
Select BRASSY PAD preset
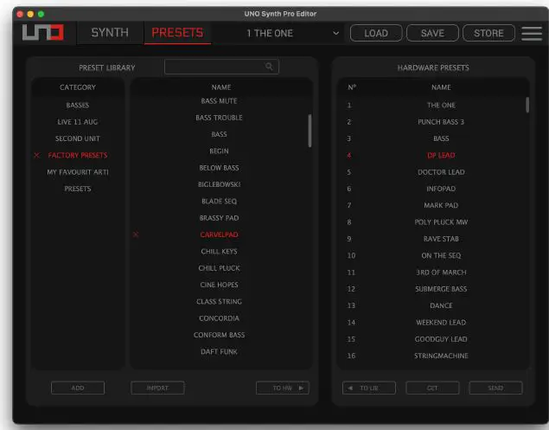point(220,218)
